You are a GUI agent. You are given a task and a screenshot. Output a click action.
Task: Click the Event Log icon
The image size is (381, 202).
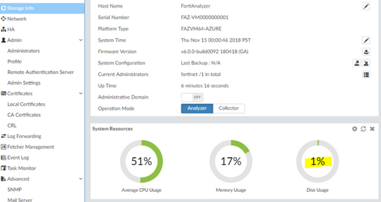pyautogui.click(x=3, y=157)
